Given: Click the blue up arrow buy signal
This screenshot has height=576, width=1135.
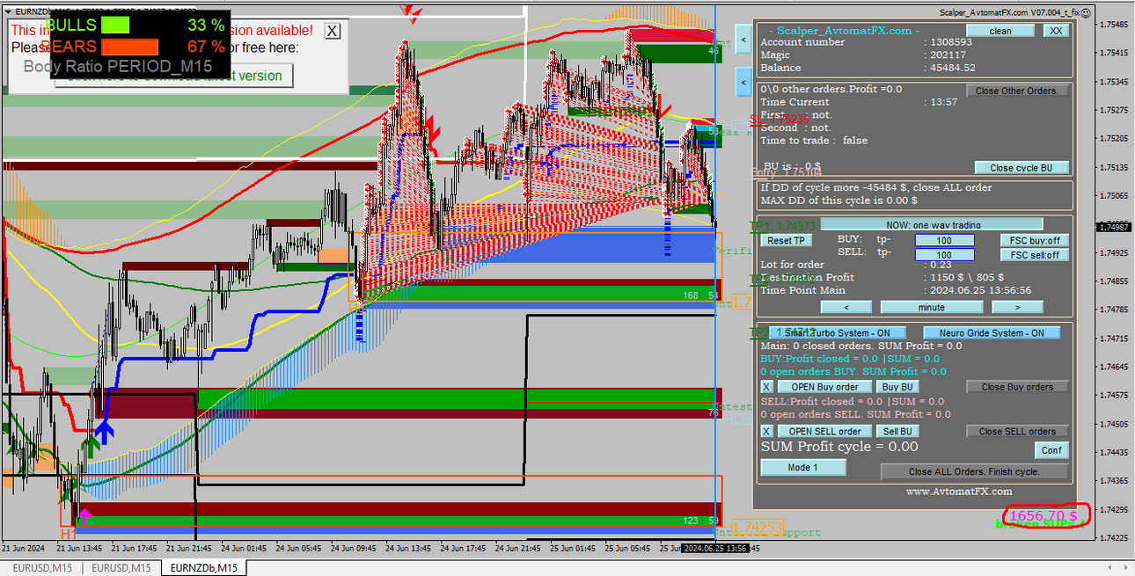Looking at the screenshot, I should tap(104, 431).
